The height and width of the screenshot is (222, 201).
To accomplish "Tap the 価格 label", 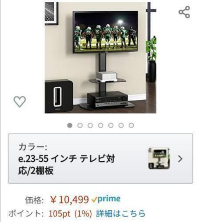I will point(34,200).
